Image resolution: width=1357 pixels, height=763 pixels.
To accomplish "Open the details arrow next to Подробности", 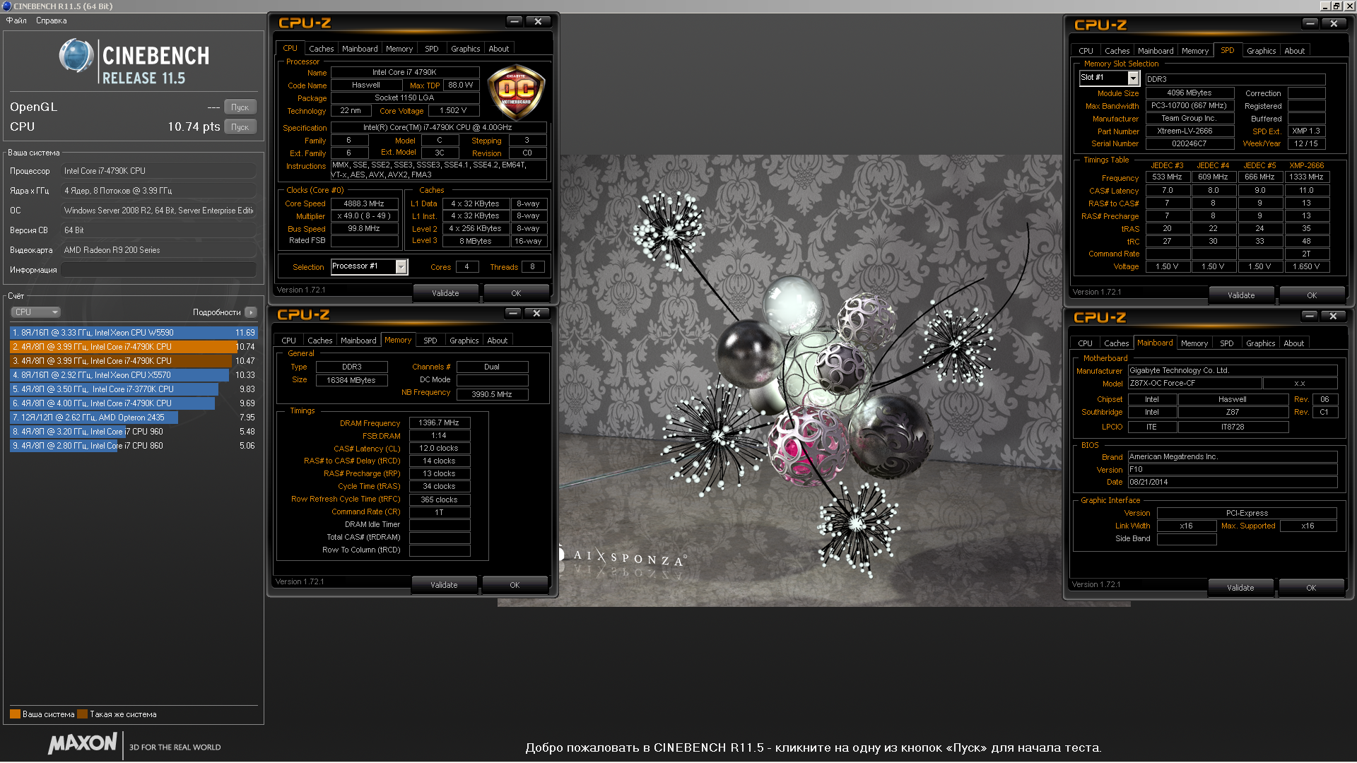I will pyautogui.click(x=251, y=312).
